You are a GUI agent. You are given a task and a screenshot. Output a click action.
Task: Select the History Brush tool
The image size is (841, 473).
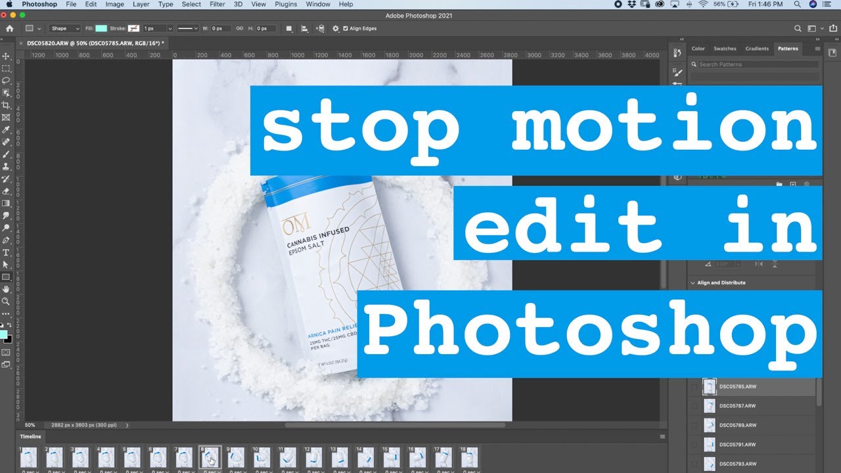click(6, 179)
